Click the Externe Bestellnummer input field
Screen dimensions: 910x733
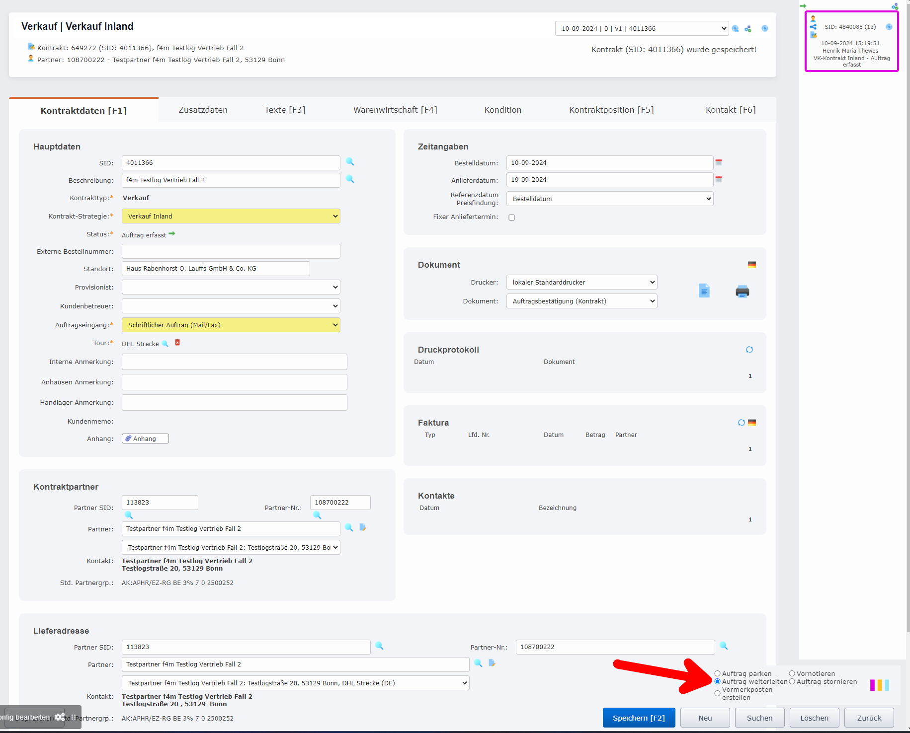[x=231, y=251]
